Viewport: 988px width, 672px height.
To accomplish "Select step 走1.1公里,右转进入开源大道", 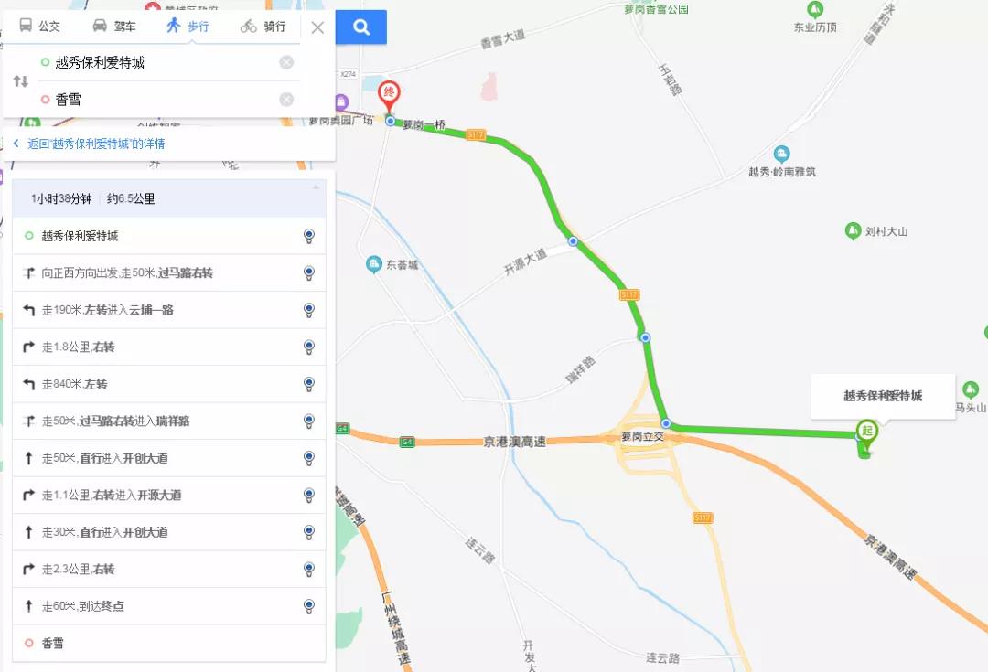I will 169,495.
